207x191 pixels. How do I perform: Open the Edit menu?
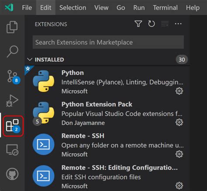pos(46,7)
